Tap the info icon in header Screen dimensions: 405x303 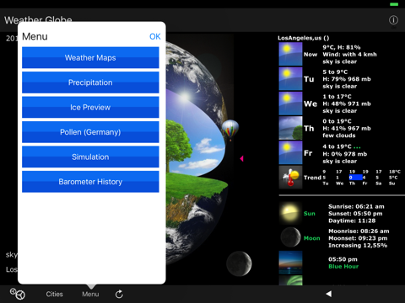tap(393, 20)
